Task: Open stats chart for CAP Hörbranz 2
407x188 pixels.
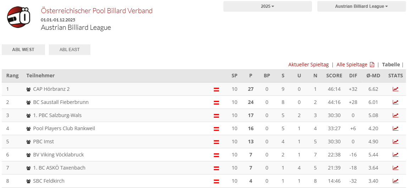Action: [x=395, y=89]
